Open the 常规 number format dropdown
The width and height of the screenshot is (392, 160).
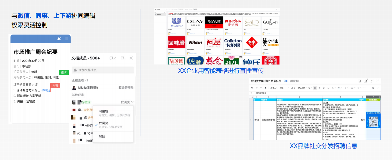click(284, 88)
